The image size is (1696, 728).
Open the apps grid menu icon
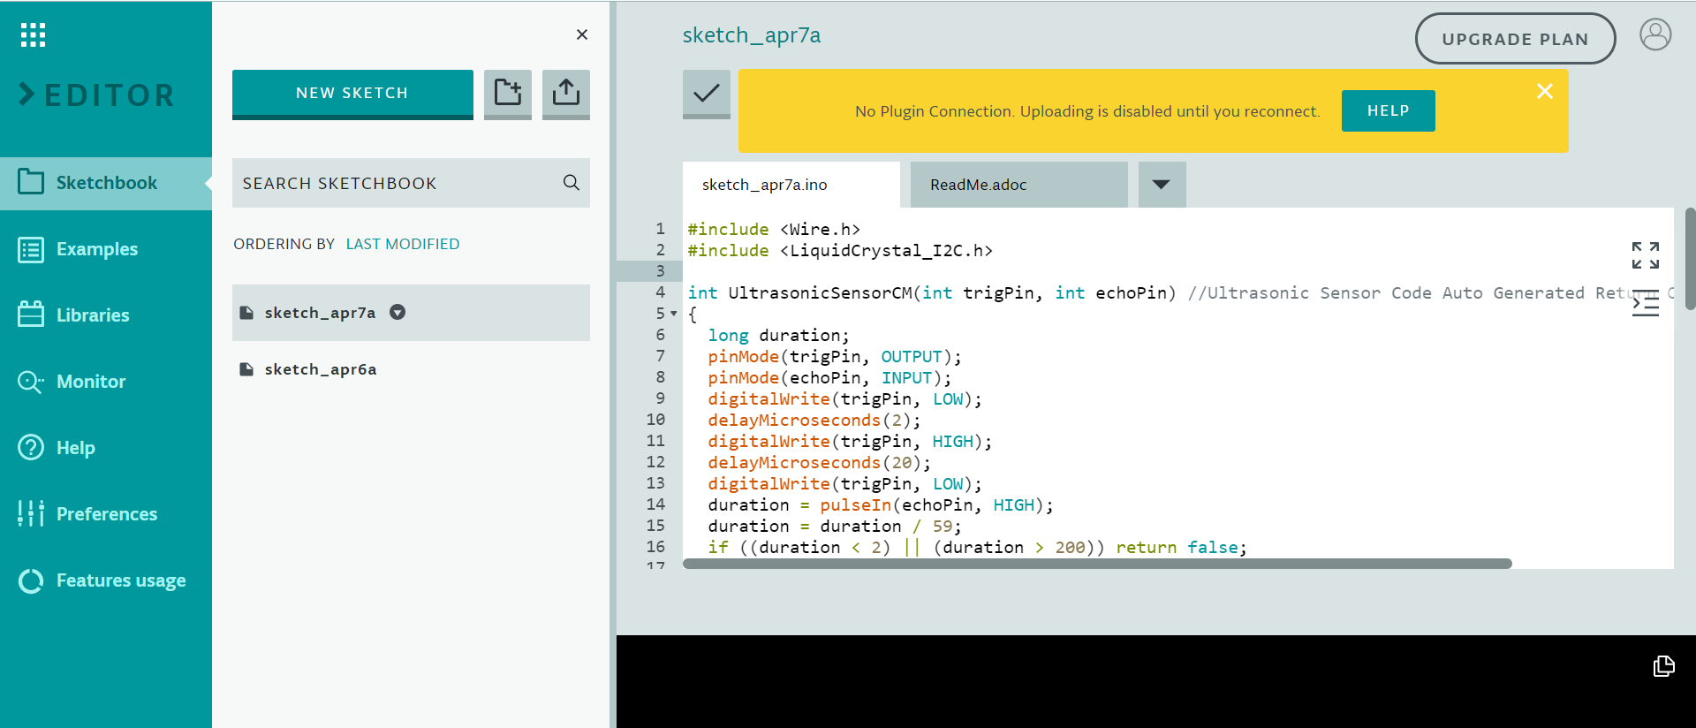(33, 35)
